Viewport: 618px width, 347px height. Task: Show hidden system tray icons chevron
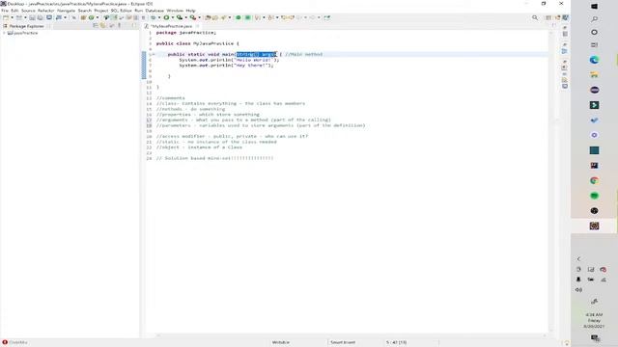pyautogui.click(x=578, y=259)
